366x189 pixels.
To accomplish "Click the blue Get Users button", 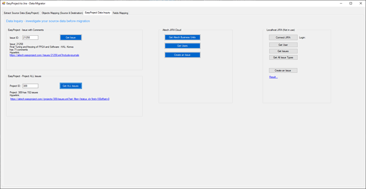I will point(182,46).
